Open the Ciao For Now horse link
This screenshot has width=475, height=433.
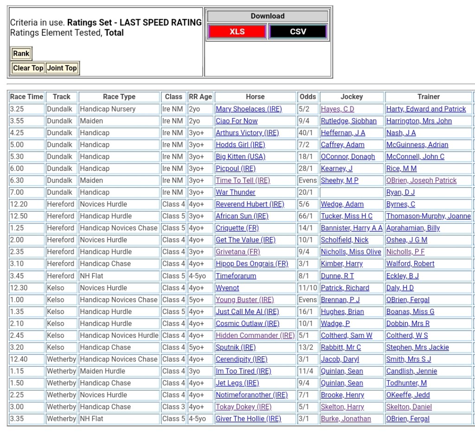[237, 121]
